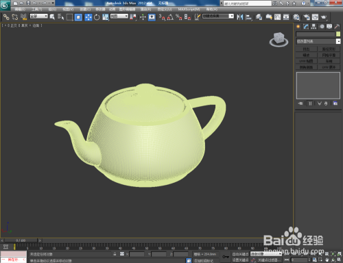Open the Render Setup icon

click(x=307, y=17)
